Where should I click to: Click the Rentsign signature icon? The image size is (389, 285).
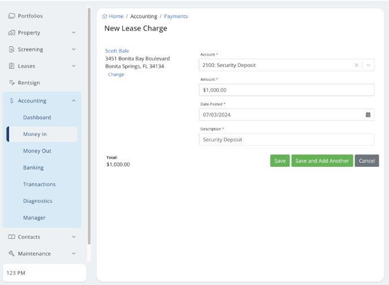[11, 83]
